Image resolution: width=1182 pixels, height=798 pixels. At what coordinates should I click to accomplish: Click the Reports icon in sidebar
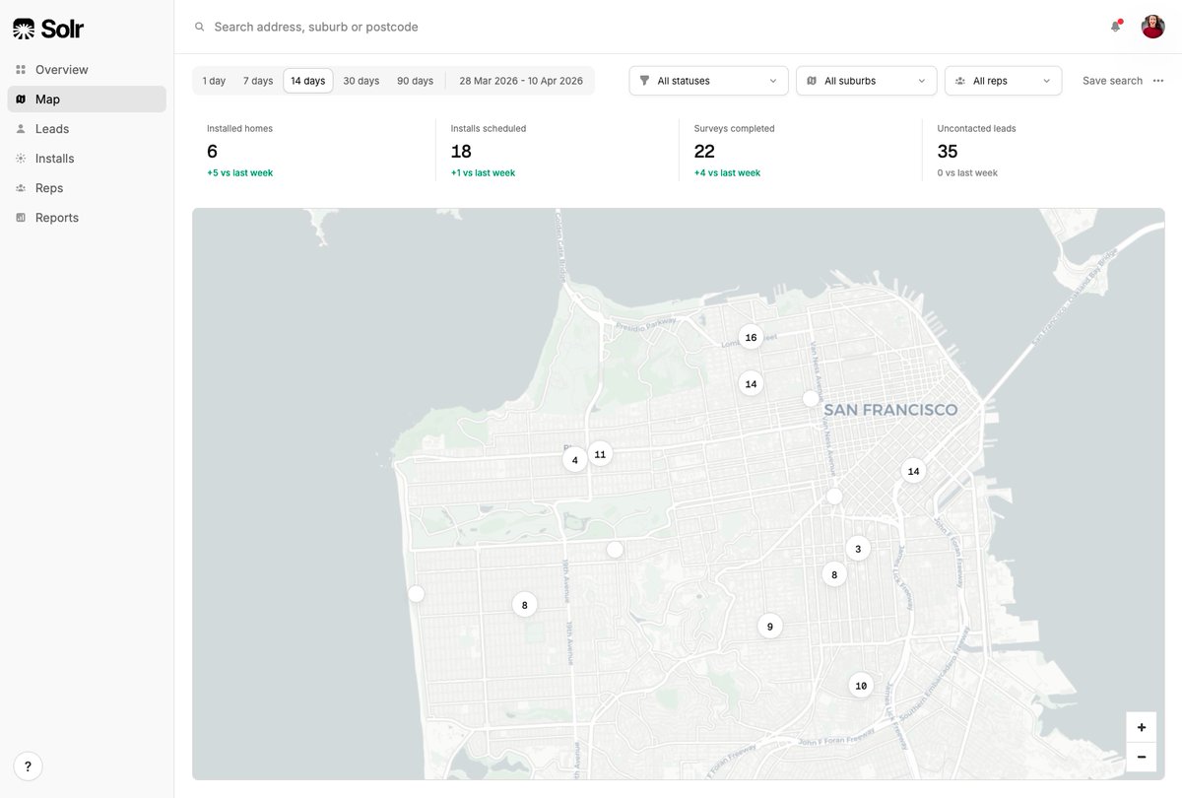[x=21, y=218]
